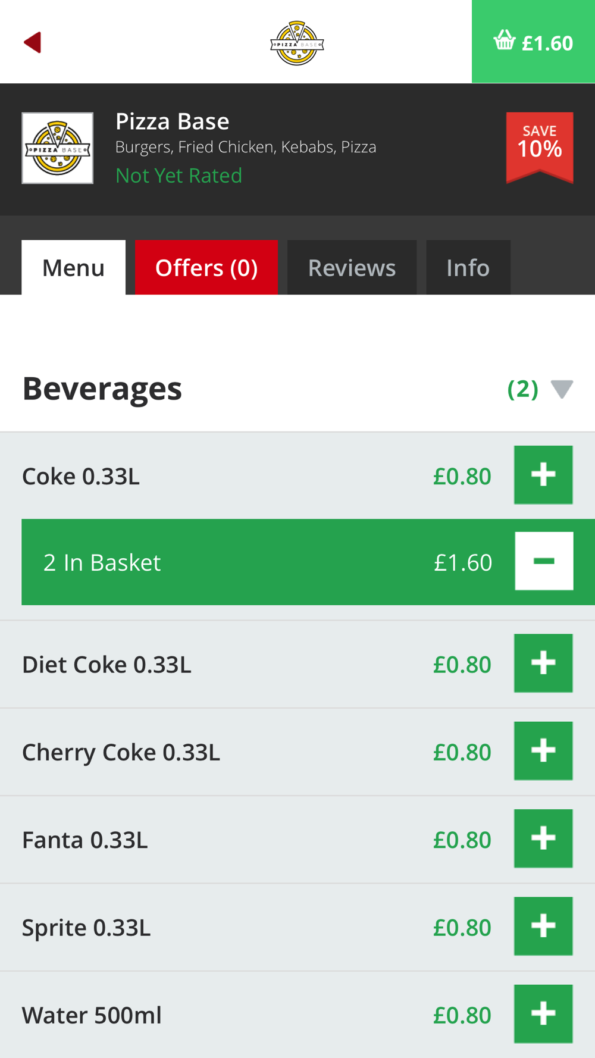Remove one Coke from basket
The image size is (595, 1058).
click(544, 561)
